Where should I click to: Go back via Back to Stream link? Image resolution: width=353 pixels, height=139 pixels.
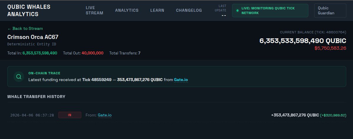coord(25,28)
